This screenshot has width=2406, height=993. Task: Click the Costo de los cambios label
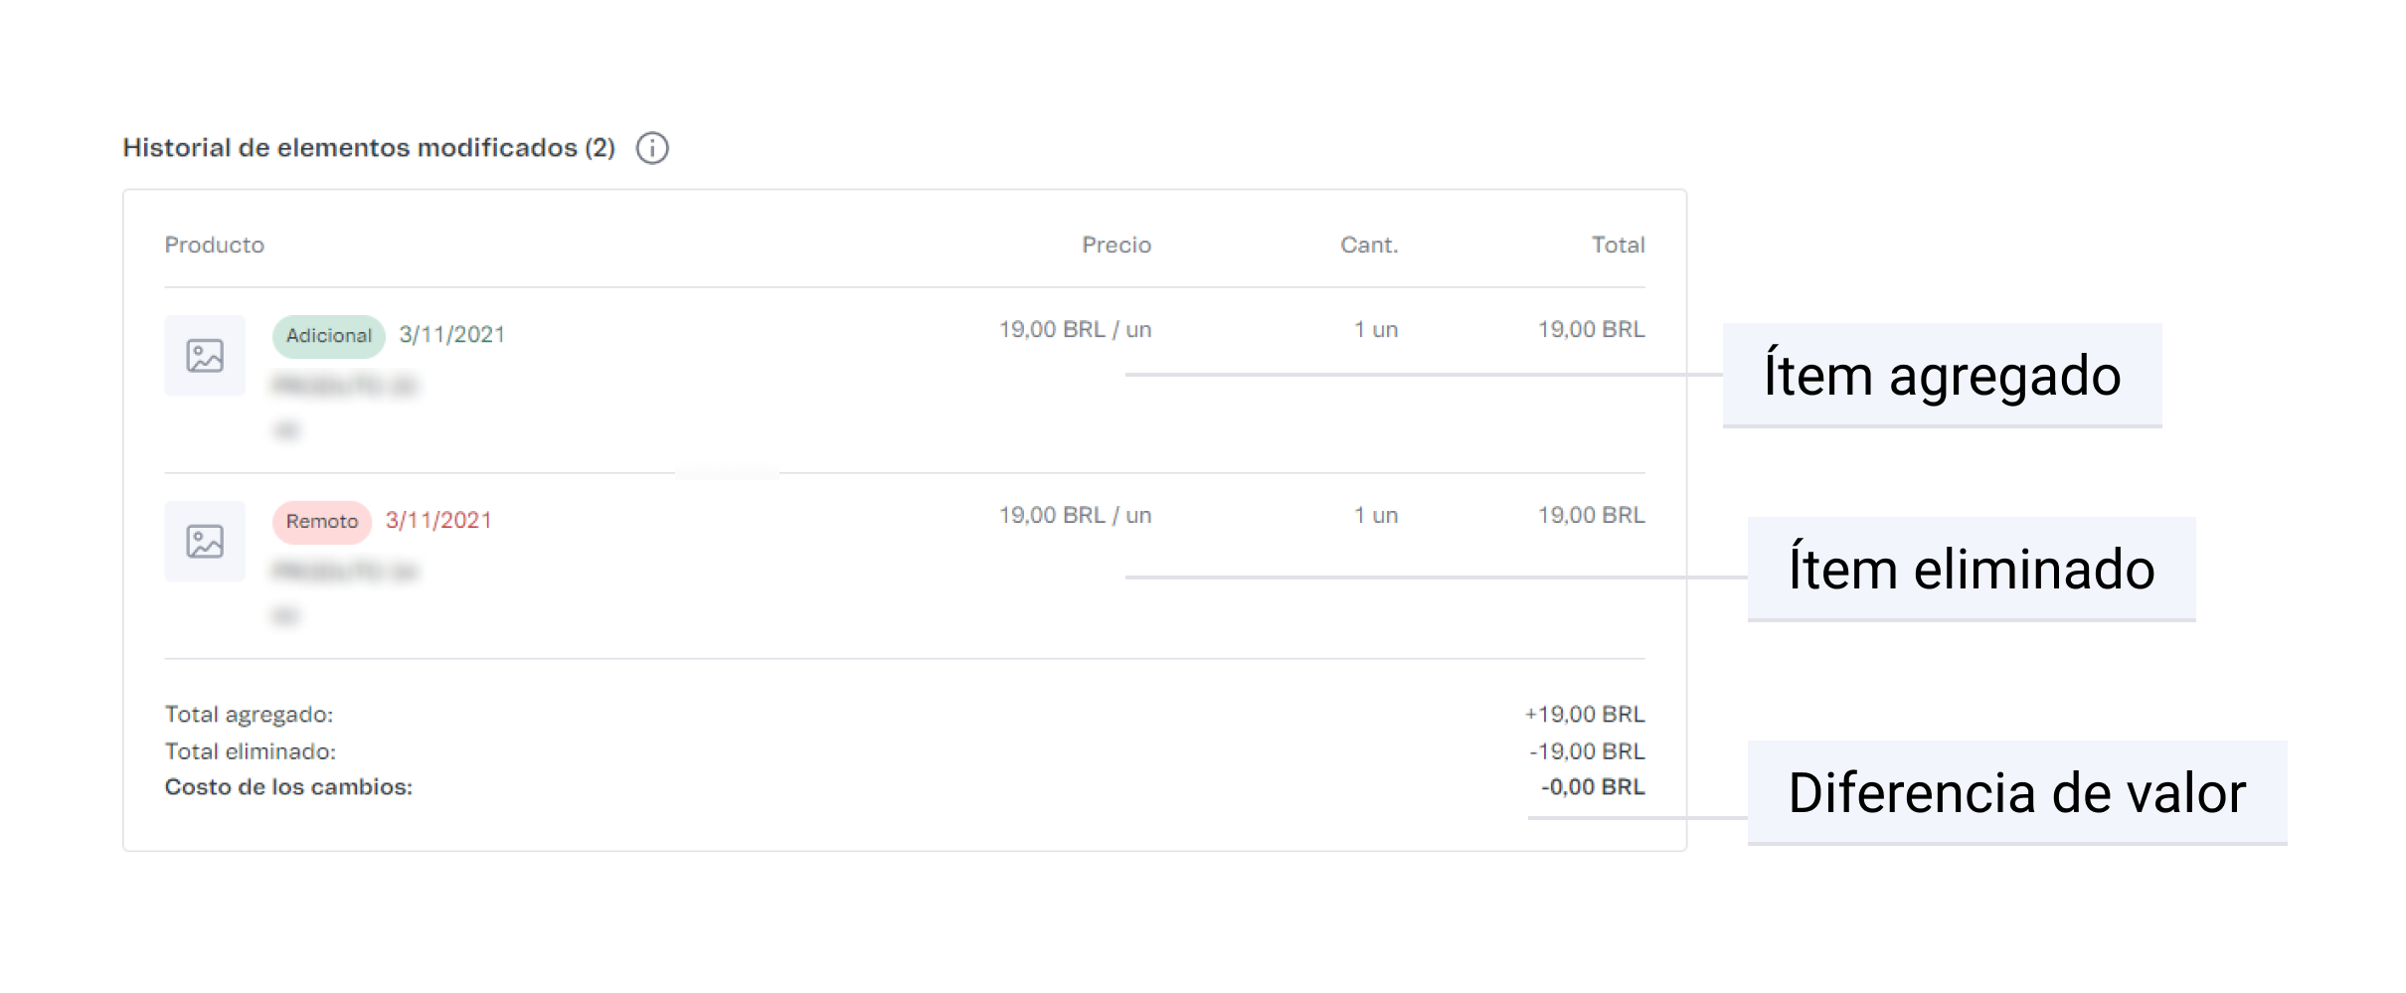coord(288,787)
